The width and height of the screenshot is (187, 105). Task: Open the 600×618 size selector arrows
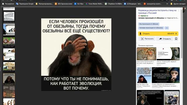(176, 34)
